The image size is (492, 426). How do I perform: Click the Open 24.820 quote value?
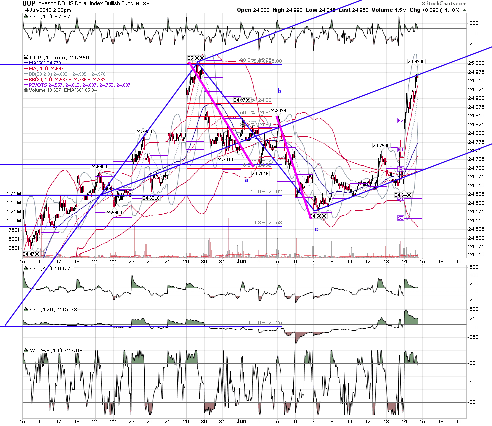[x=253, y=10]
